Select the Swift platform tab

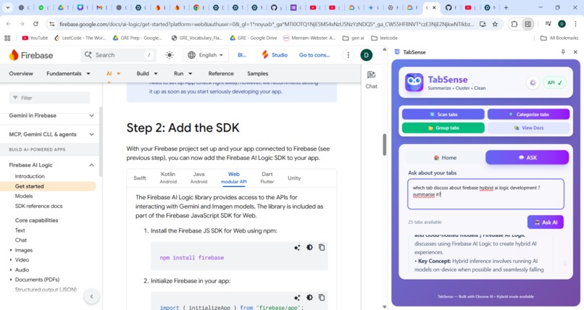click(140, 178)
